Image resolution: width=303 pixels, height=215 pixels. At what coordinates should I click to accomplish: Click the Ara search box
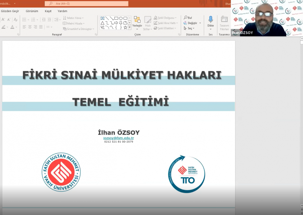86,3
